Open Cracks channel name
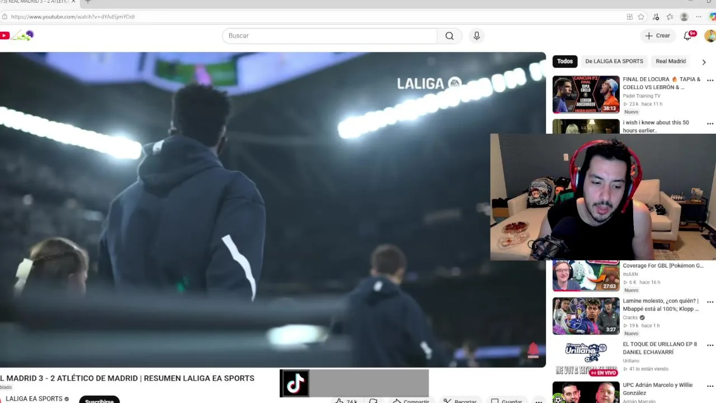Image resolution: width=716 pixels, height=403 pixels. pos(630,318)
